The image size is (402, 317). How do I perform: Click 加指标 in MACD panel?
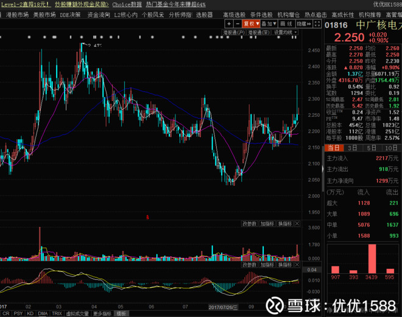[267, 265]
